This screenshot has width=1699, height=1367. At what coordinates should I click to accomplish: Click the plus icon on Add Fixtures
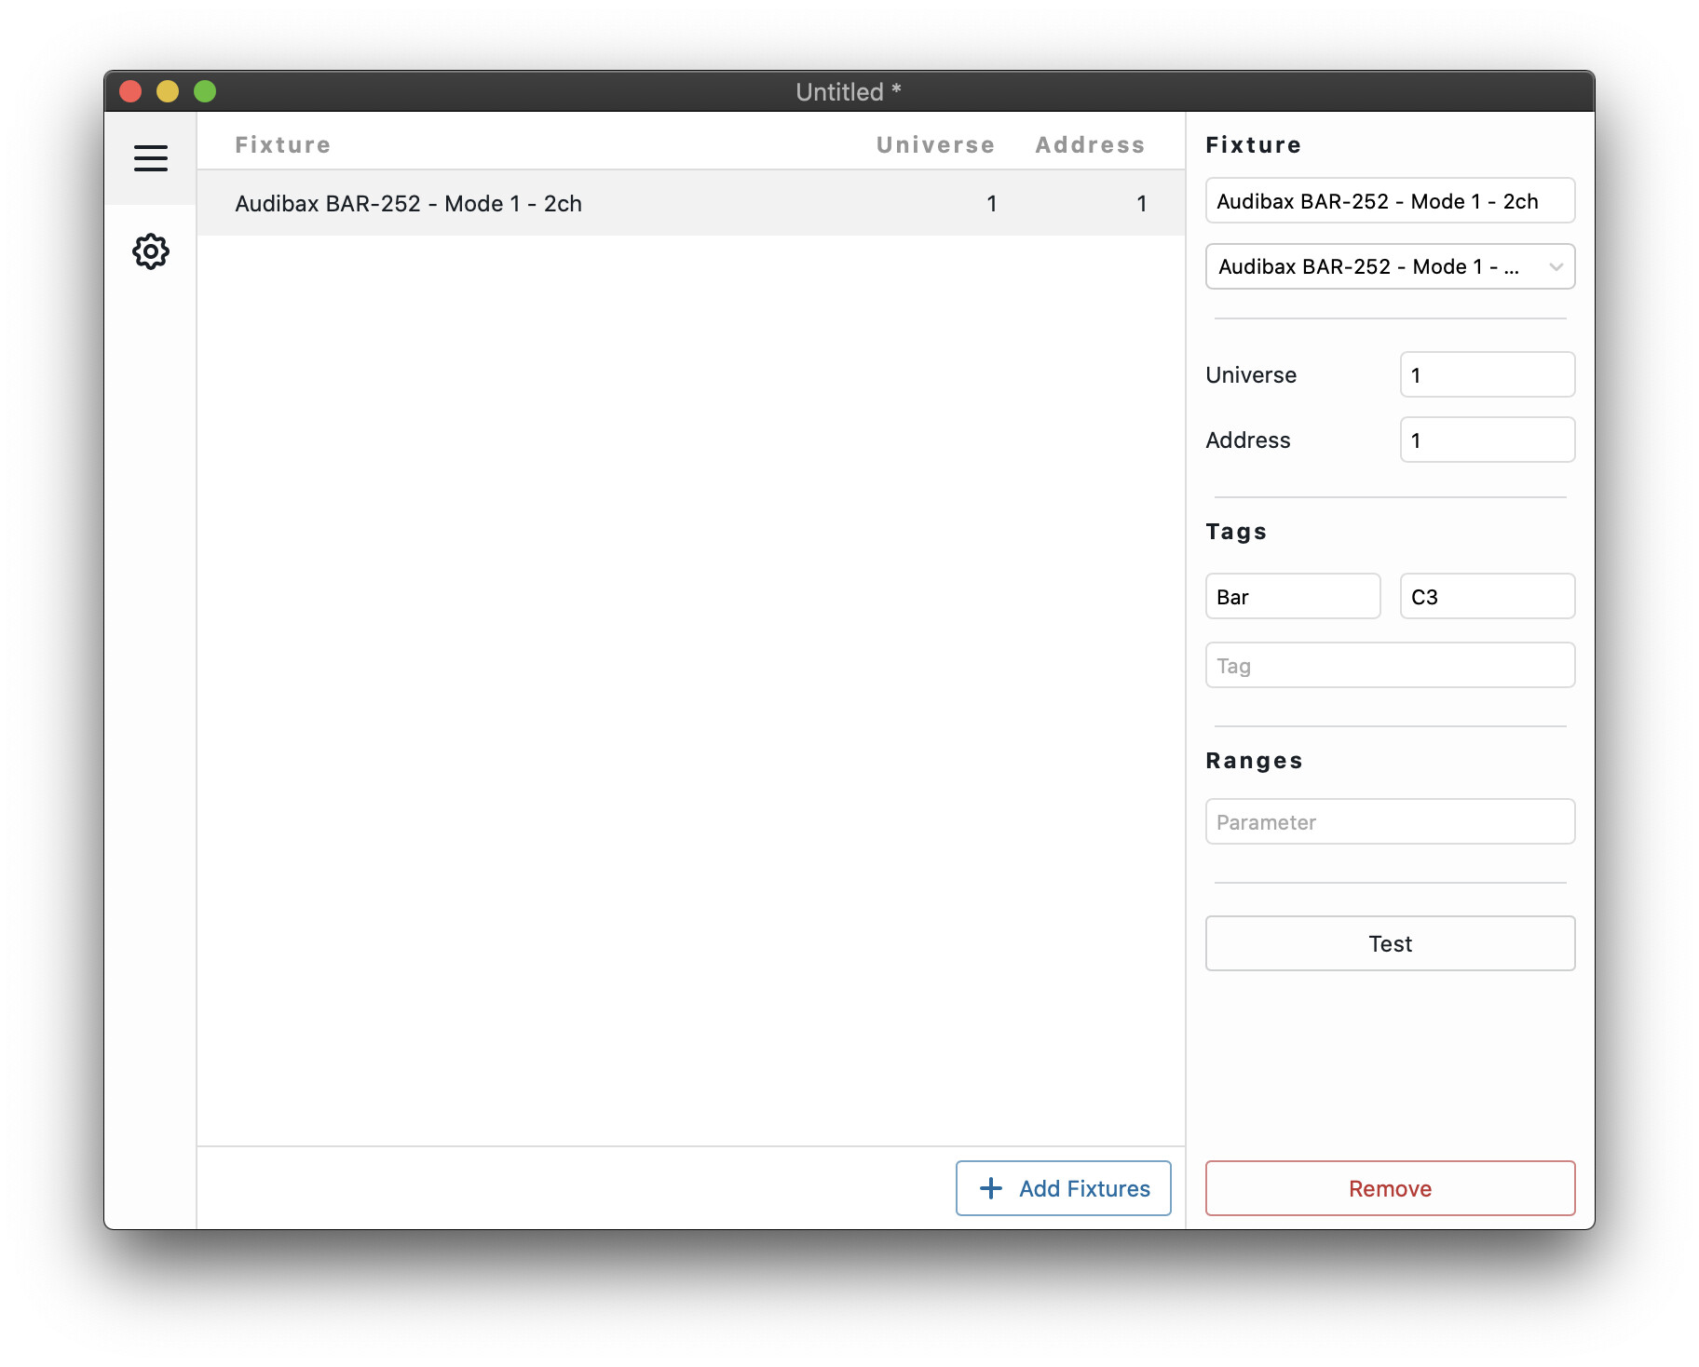991,1188
